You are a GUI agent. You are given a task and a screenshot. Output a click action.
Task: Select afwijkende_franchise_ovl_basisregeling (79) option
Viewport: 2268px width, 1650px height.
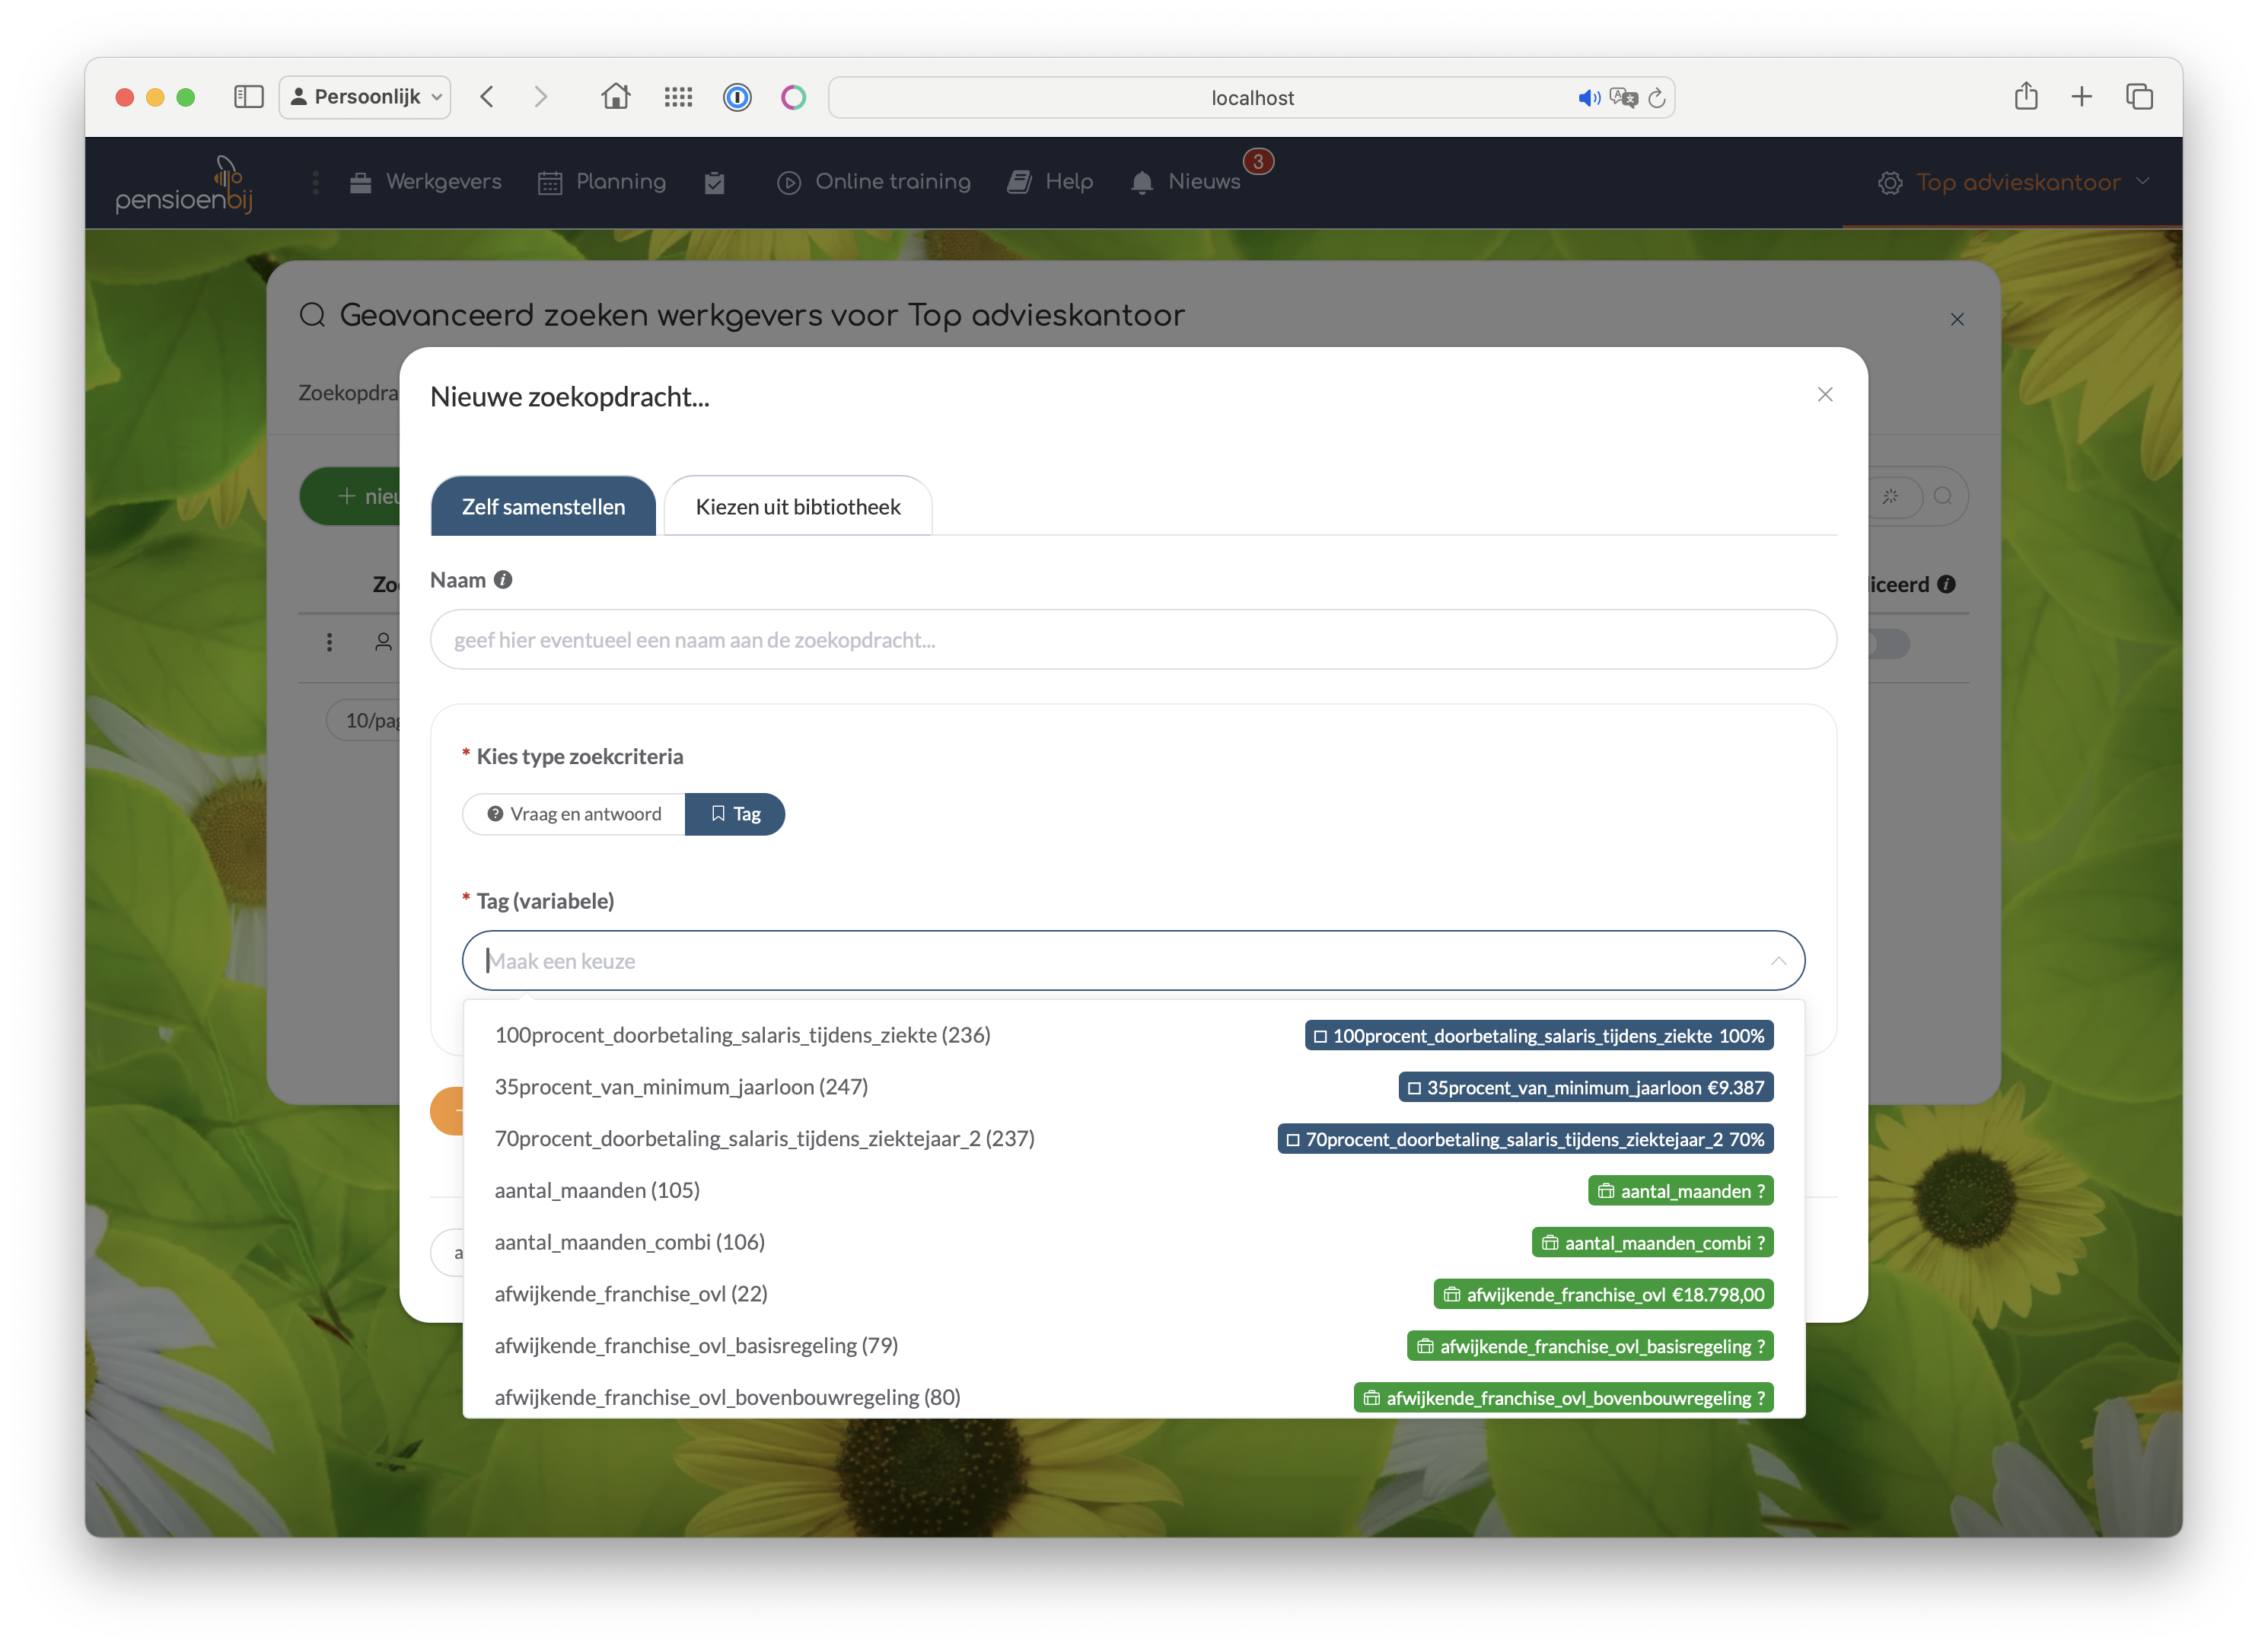pyautogui.click(x=1133, y=1346)
